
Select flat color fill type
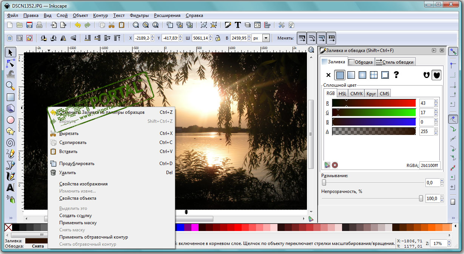[340, 75]
